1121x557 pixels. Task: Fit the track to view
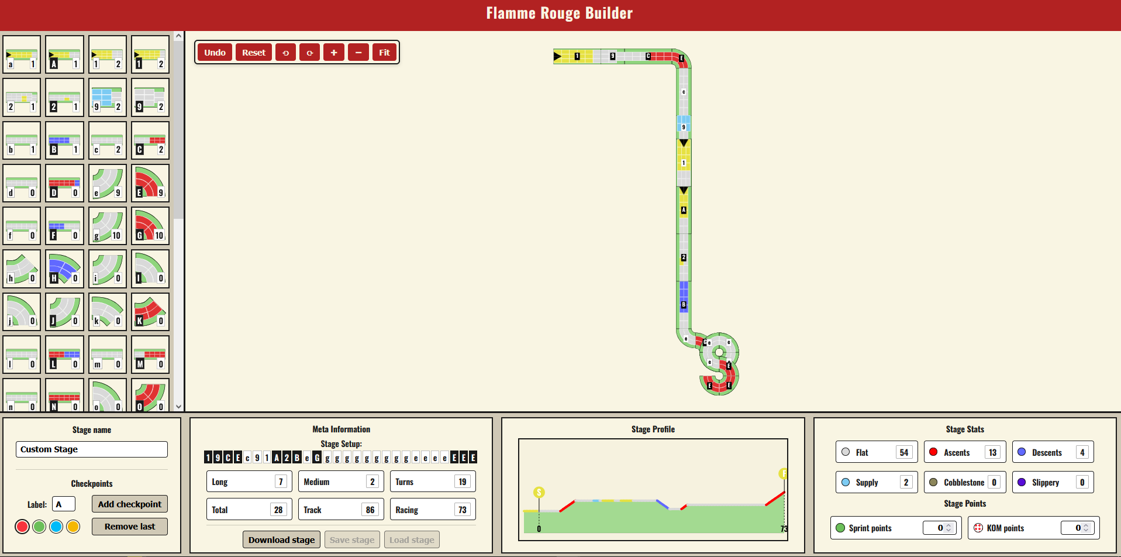tap(384, 52)
